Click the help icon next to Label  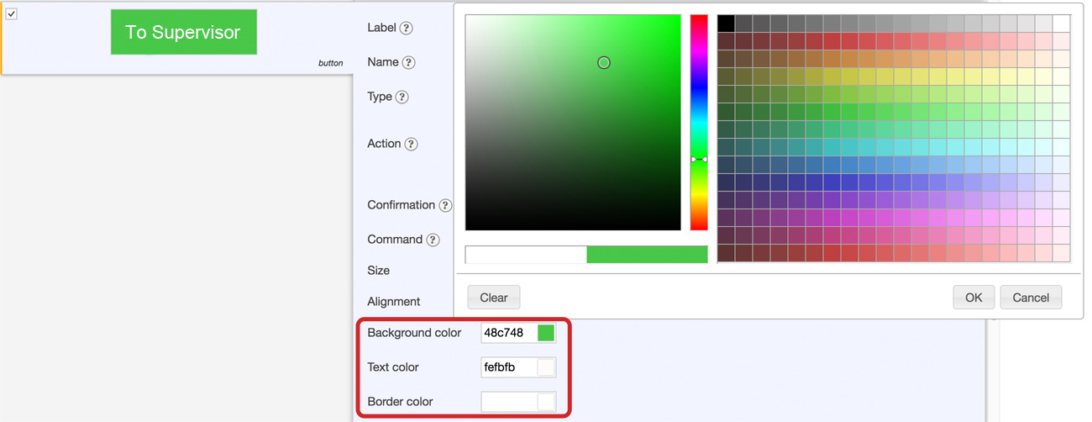tap(406, 28)
